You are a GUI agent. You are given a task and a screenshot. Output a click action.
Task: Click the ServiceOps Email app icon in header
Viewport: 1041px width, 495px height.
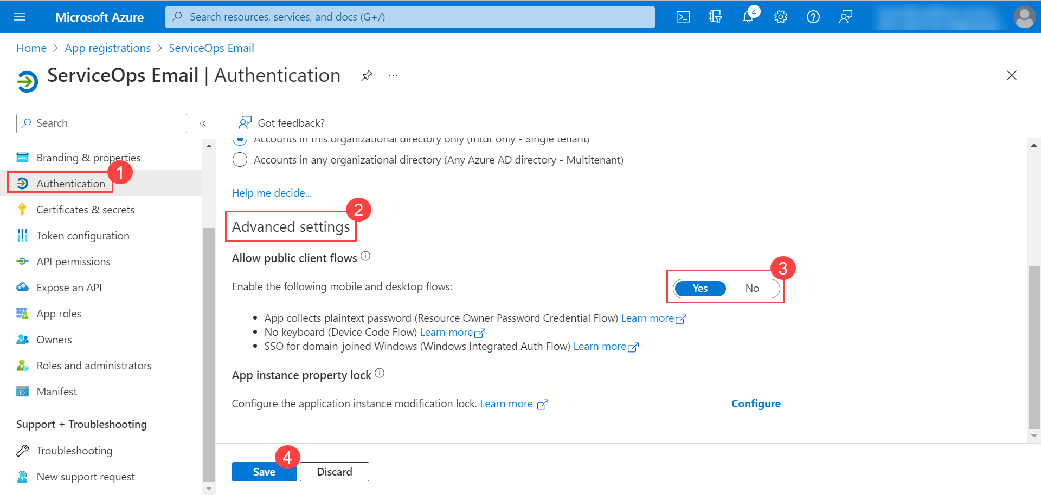point(27,82)
